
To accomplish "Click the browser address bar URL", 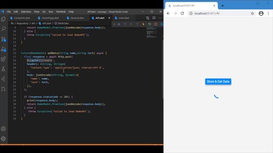I will 207,13.
